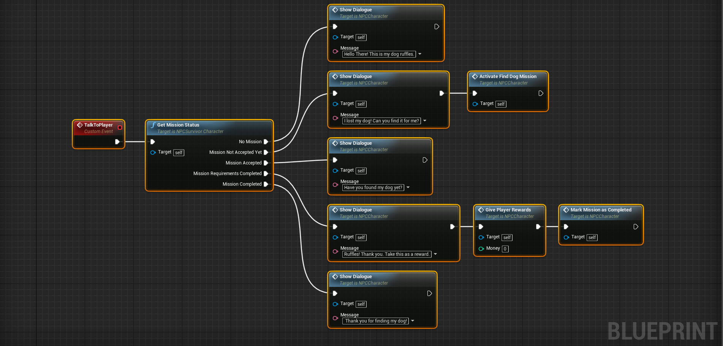The width and height of the screenshot is (723, 346).
Task: Expand dropdown beside 'Hello There!' message
Action: [x=420, y=54]
